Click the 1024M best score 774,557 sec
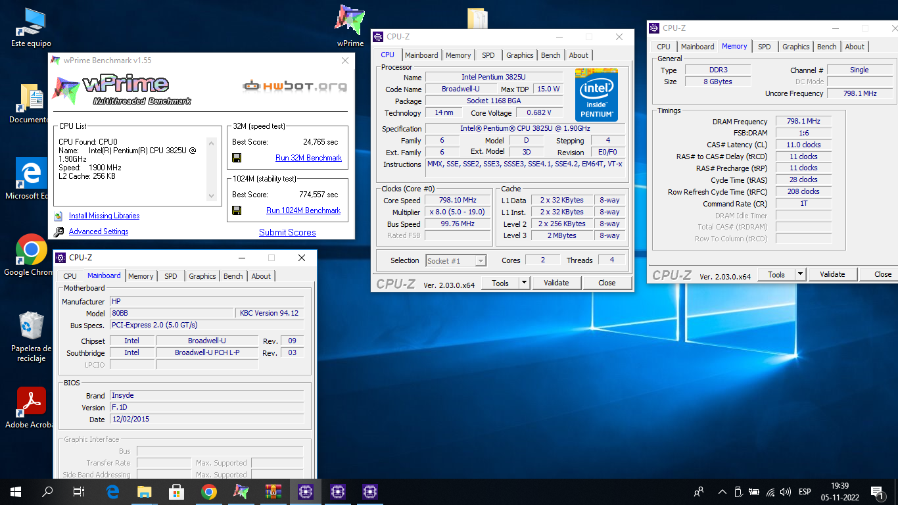This screenshot has height=505, width=898. (x=319, y=195)
